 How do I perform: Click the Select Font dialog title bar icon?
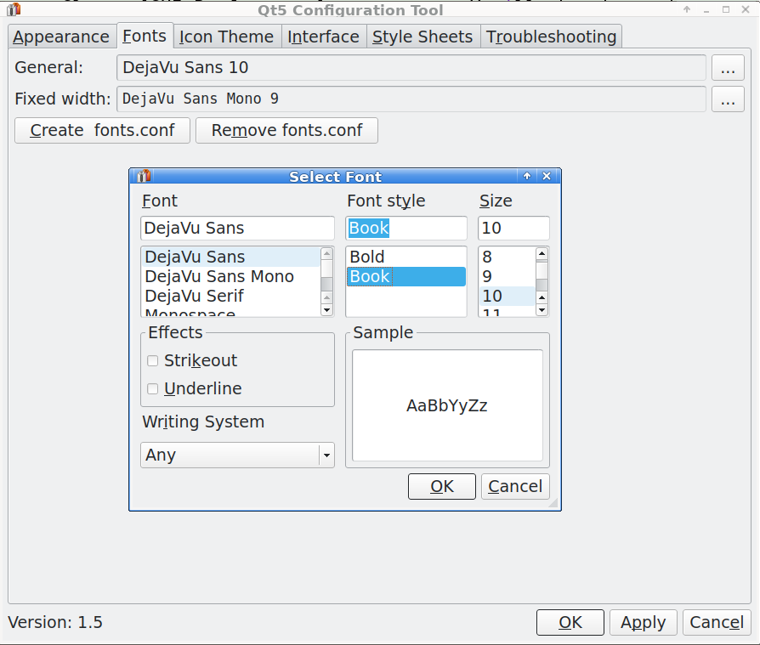141,176
